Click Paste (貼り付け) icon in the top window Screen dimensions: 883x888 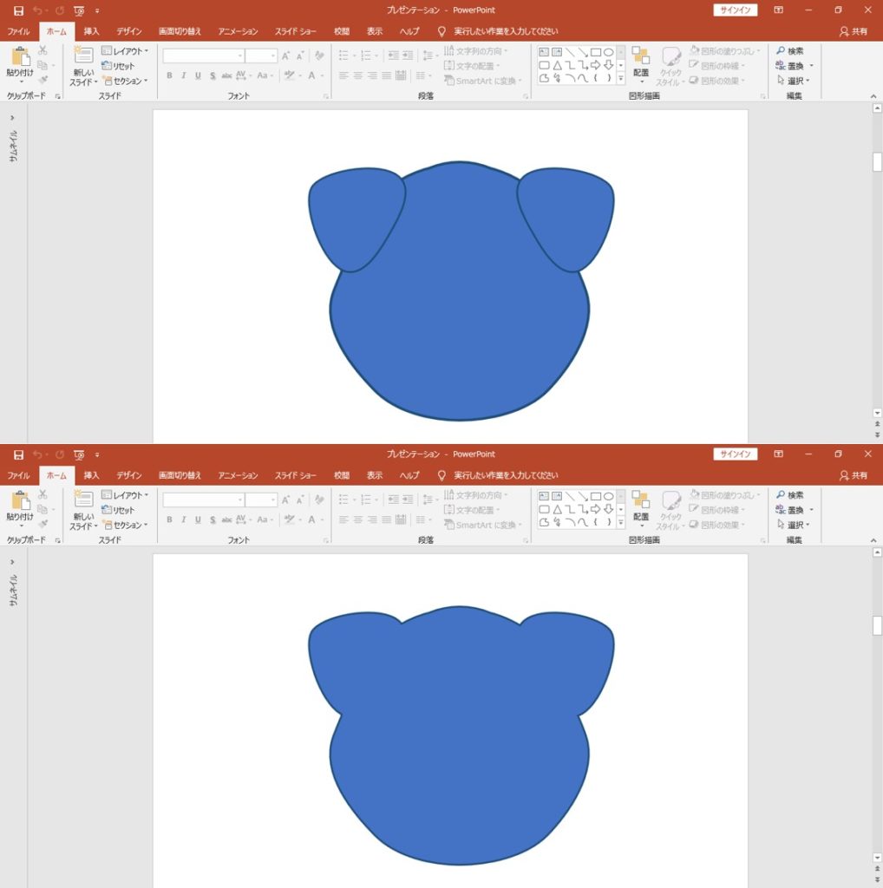(20, 61)
